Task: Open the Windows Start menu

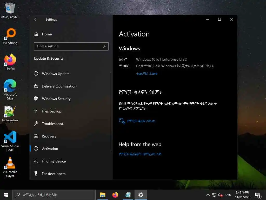Action: pyautogui.click(x=6, y=195)
